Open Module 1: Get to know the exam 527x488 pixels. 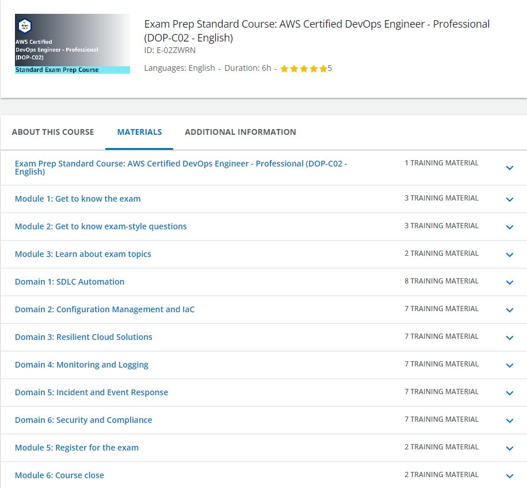78,199
